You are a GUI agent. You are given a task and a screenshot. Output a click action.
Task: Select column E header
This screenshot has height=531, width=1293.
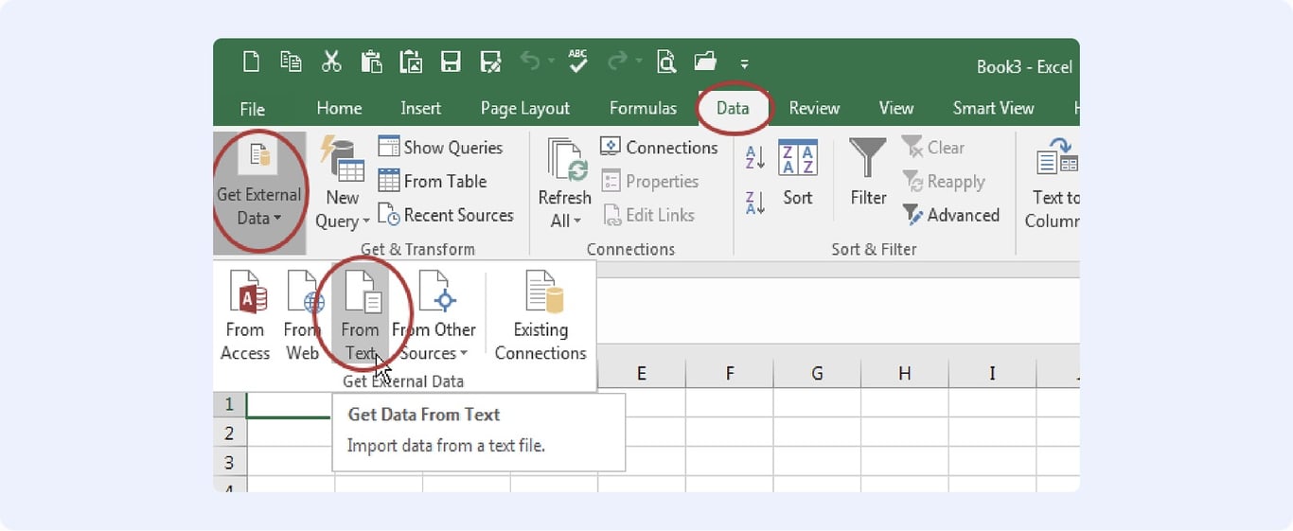[641, 374]
